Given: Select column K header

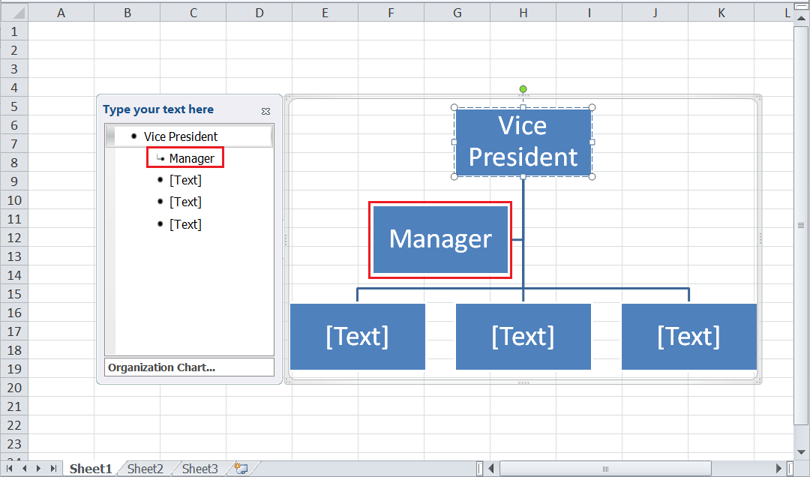Looking at the screenshot, I should click(x=721, y=13).
